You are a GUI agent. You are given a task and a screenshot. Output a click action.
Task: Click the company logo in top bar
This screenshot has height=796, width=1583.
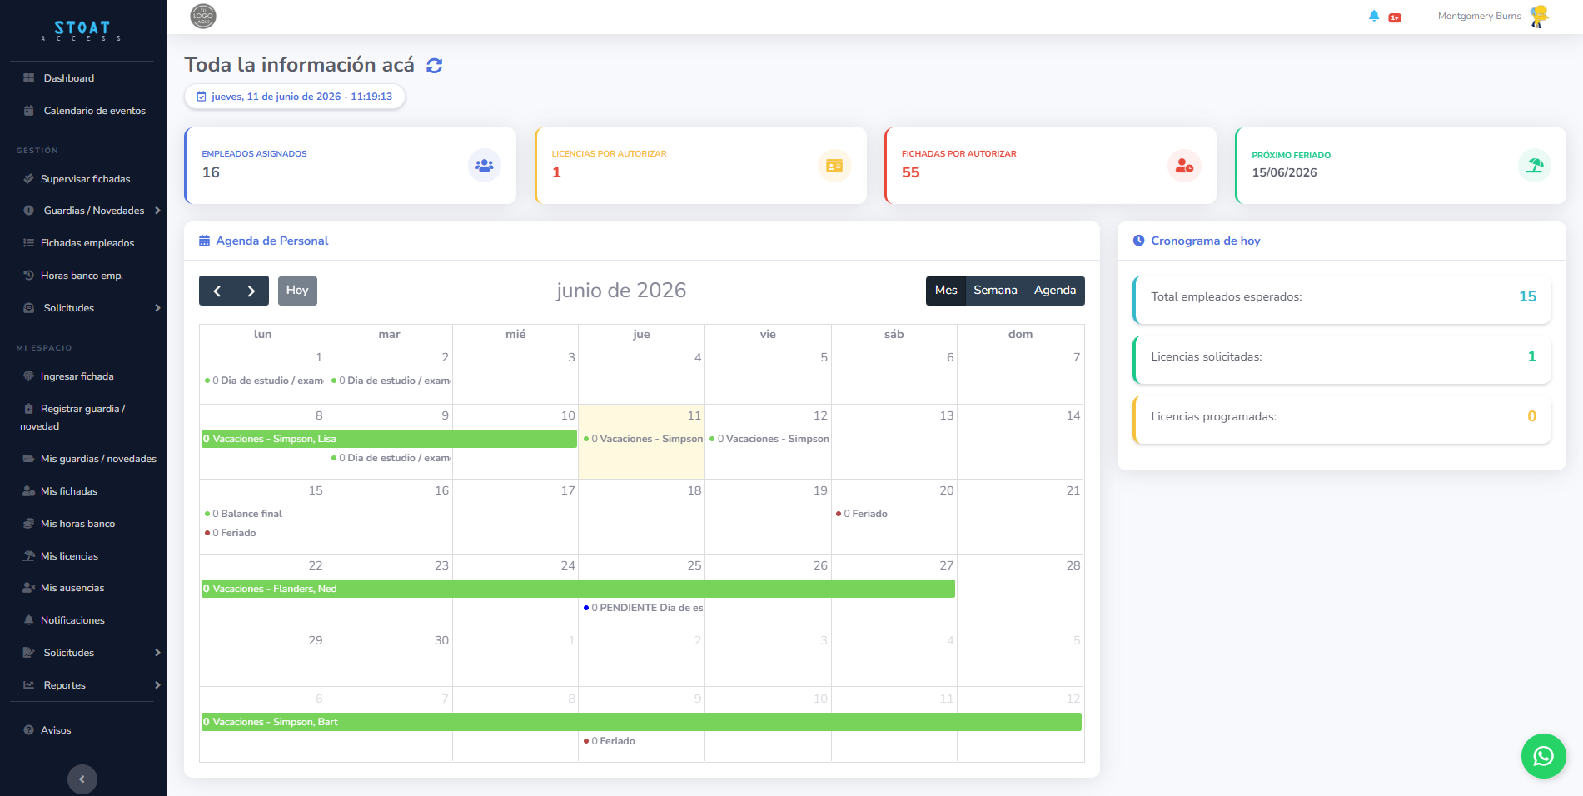(203, 16)
